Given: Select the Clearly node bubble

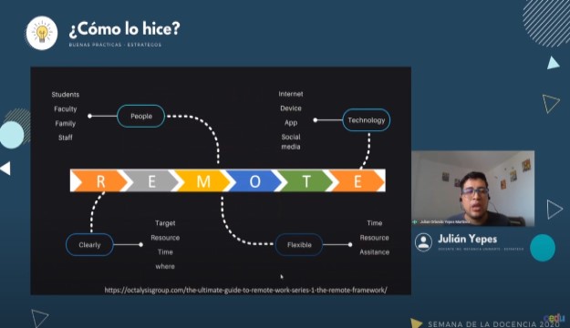Looking at the screenshot, I should 89,245.
